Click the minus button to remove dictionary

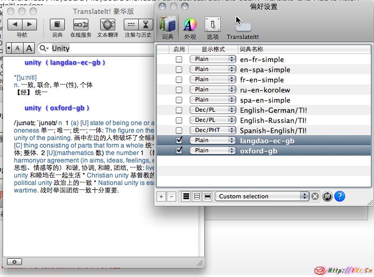[x=171, y=196]
